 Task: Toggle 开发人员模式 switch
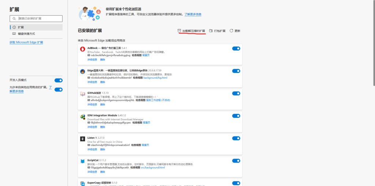[x=58, y=80]
